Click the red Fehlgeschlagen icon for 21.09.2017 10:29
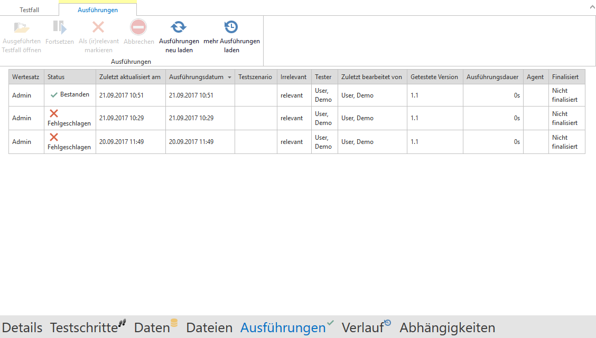Image resolution: width=596 pixels, height=338 pixels. click(x=54, y=113)
